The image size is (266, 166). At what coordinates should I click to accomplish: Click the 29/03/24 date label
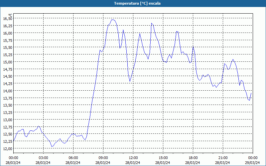tap(252, 163)
